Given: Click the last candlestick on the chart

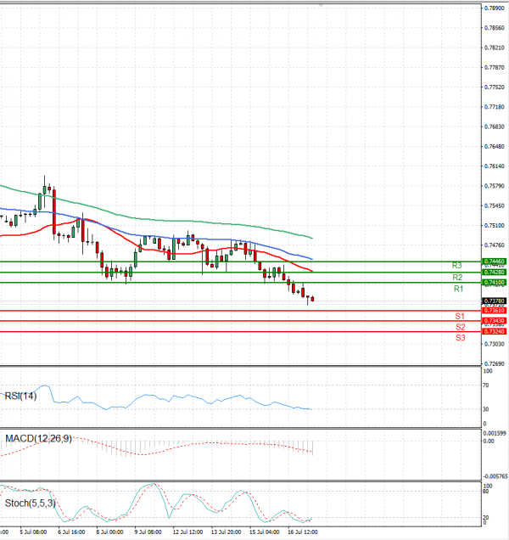Looking at the screenshot, I should coord(312,299).
